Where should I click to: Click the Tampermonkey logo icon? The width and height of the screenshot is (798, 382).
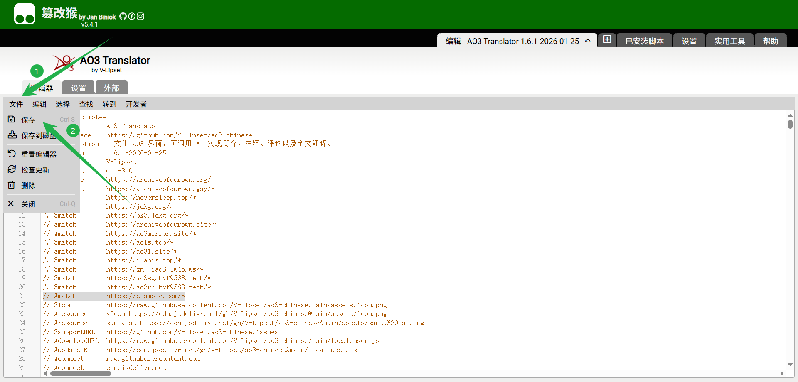tap(25, 14)
